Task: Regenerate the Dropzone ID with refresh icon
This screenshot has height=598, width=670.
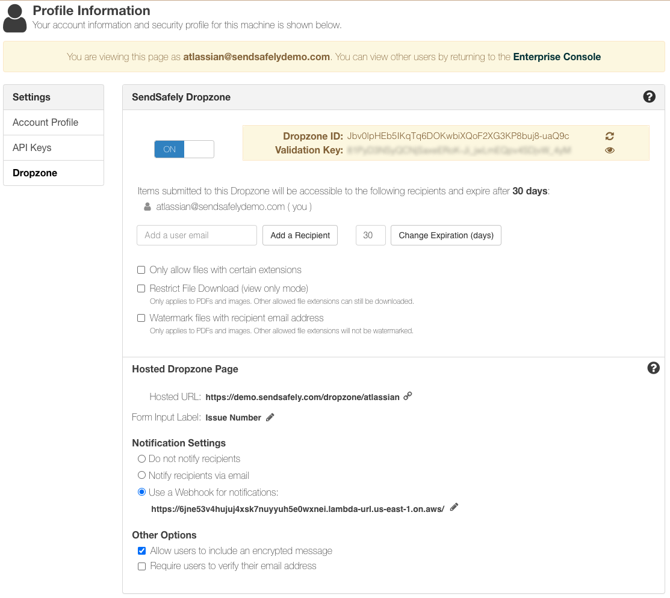Action: pyautogui.click(x=610, y=136)
